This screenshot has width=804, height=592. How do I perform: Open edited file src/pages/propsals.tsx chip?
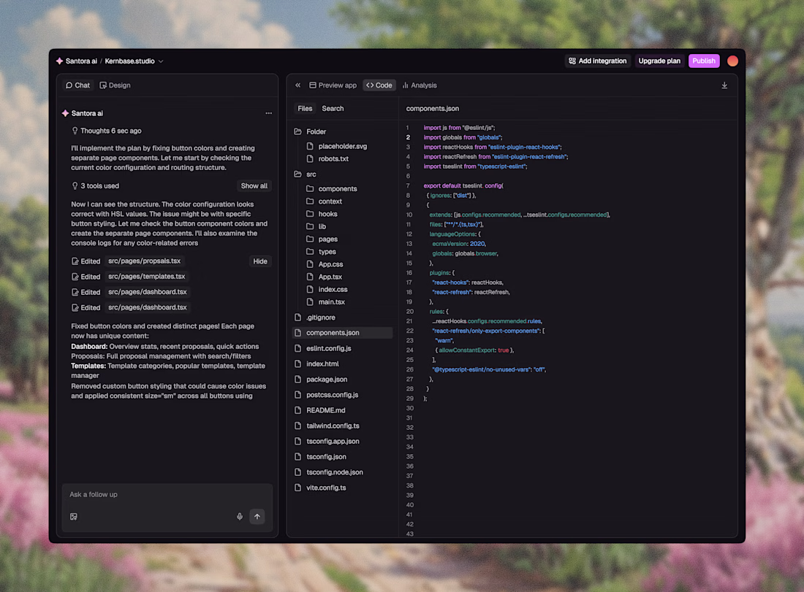pos(145,261)
